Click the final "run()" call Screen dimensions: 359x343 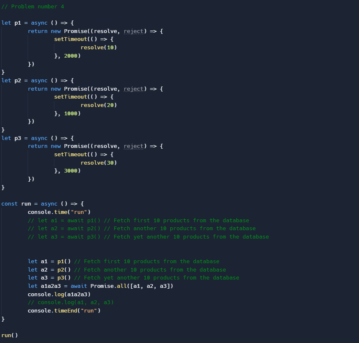tap(10, 335)
